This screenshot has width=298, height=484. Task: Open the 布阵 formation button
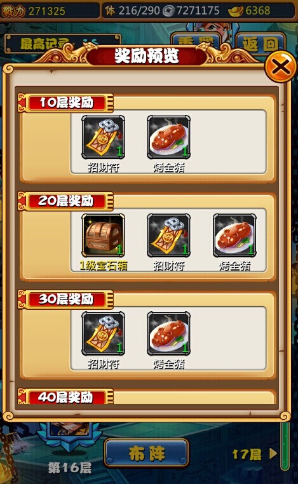point(146,453)
